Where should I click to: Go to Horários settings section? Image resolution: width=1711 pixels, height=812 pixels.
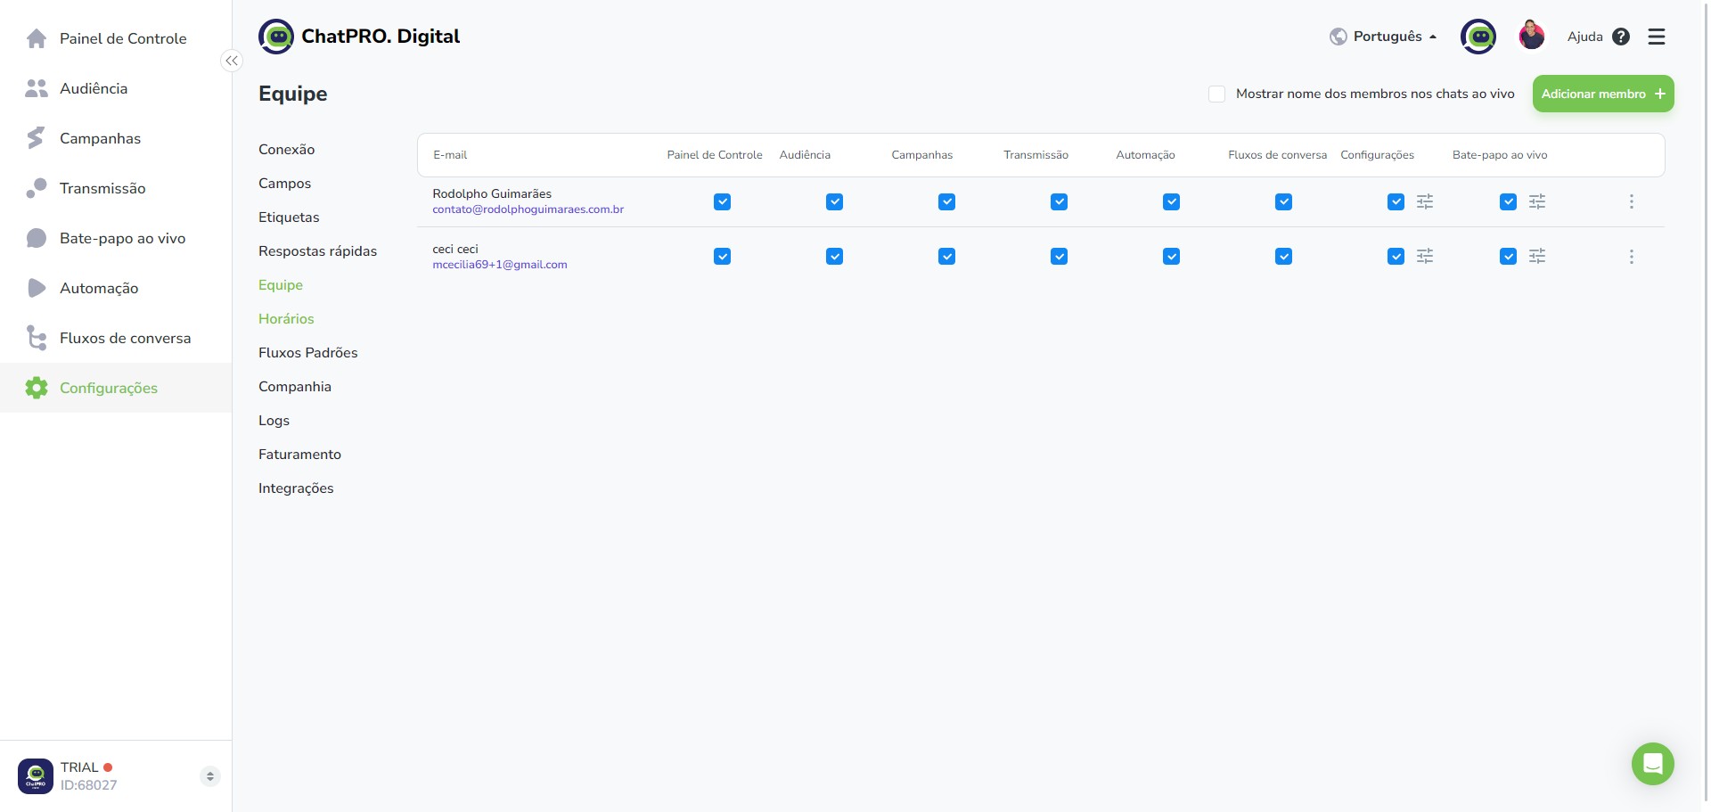(286, 319)
